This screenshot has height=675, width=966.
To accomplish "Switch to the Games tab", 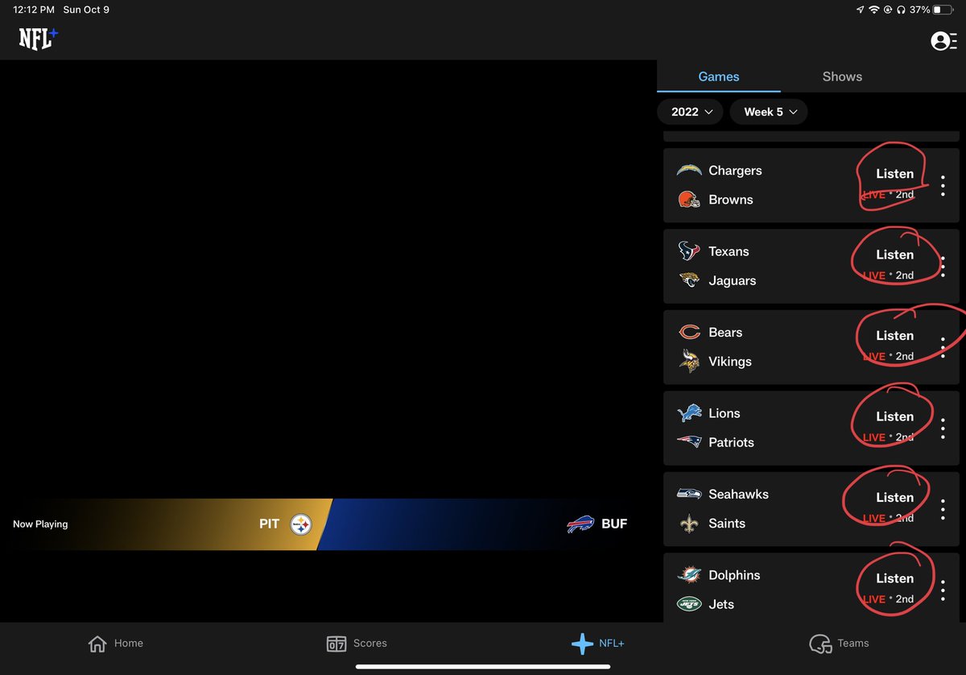I will click(x=719, y=77).
